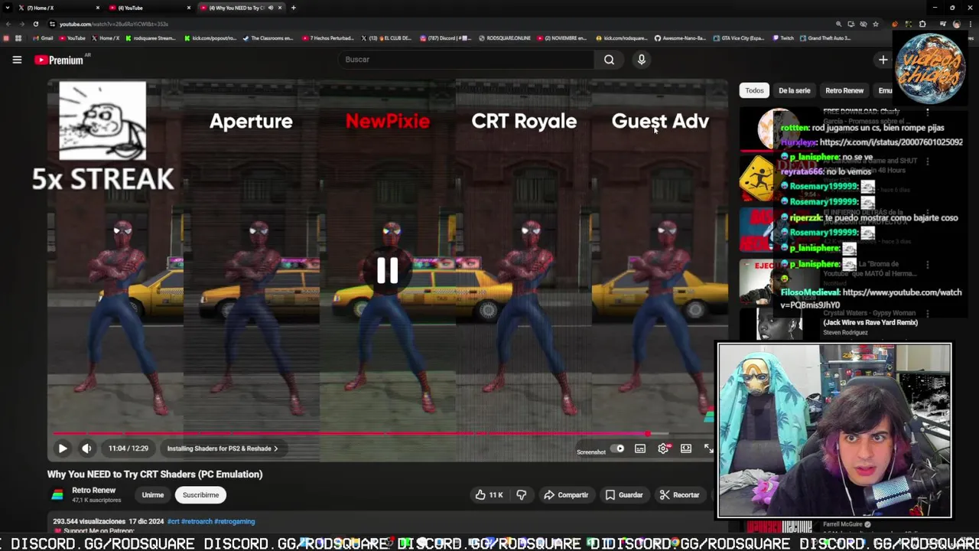Open the #retroarch hashtag link
This screenshot has width=979, height=551.
coord(197,521)
